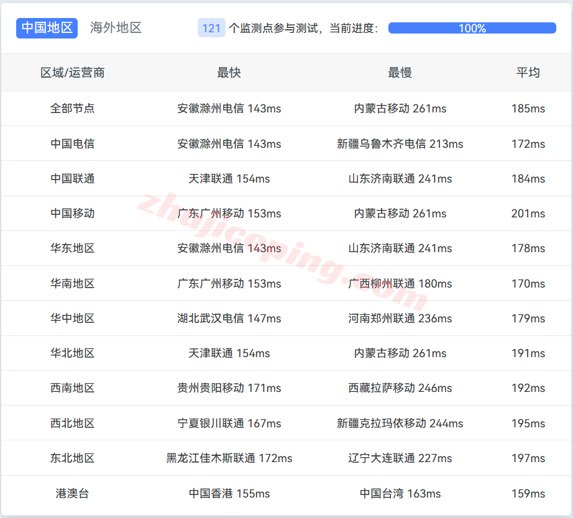The height and width of the screenshot is (518, 573).
Task: Click 广东广州移动 153ms in 中国移动 row
Action: [x=229, y=213]
